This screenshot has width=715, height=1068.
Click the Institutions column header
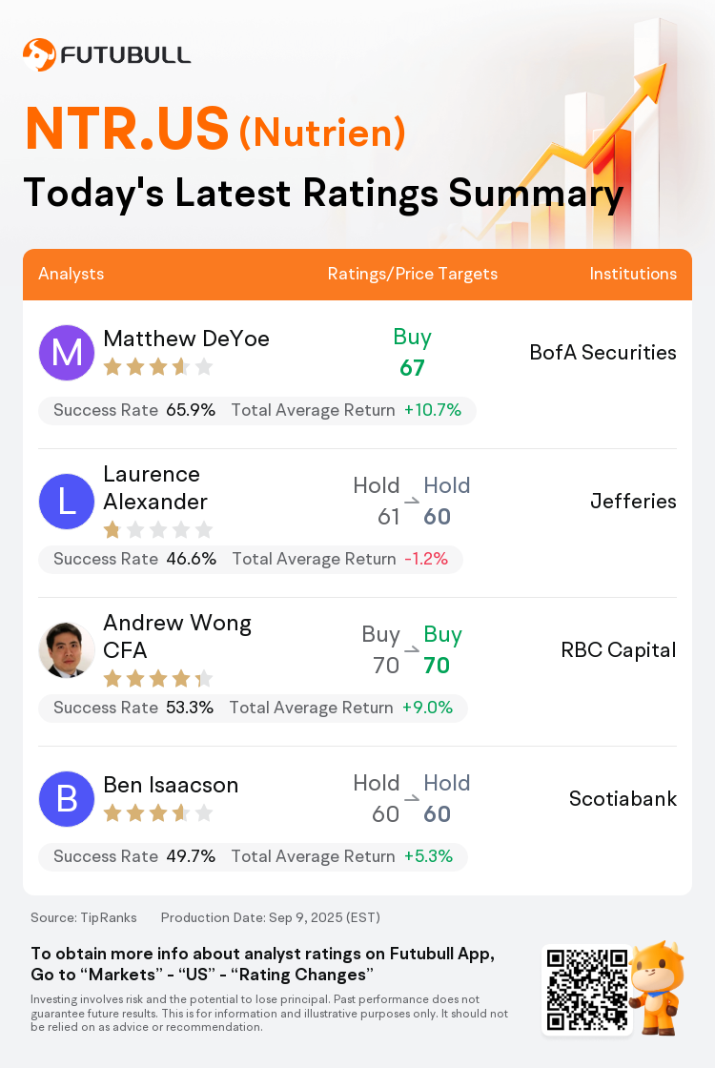[x=633, y=274]
